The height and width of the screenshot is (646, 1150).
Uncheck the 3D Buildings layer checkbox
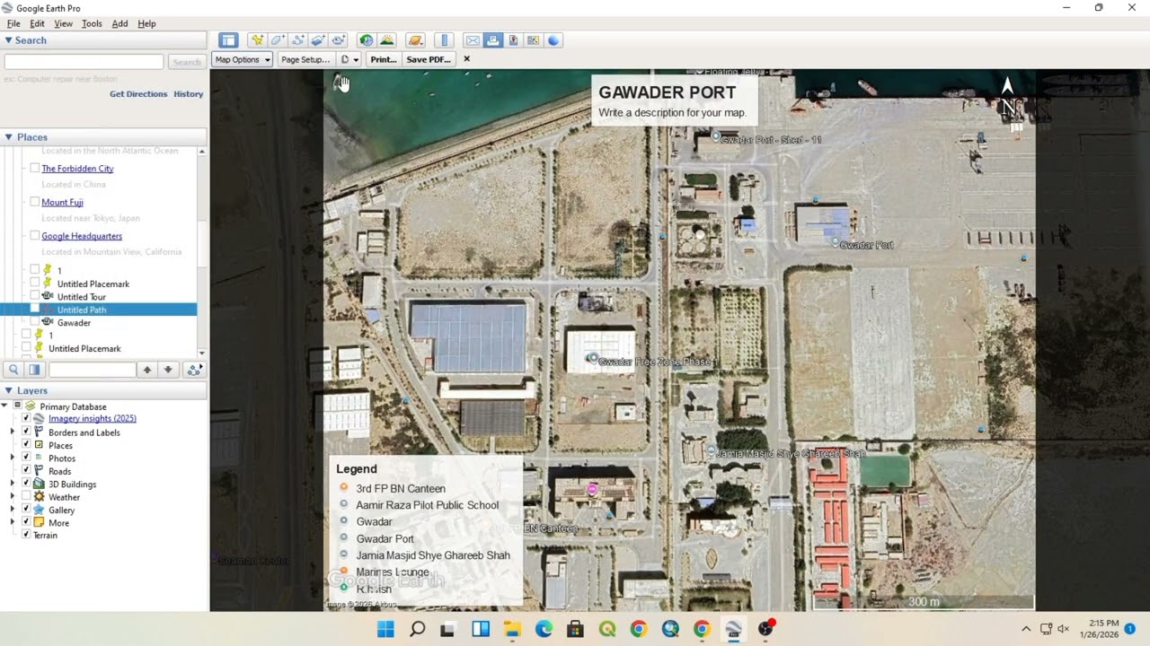(26, 484)
